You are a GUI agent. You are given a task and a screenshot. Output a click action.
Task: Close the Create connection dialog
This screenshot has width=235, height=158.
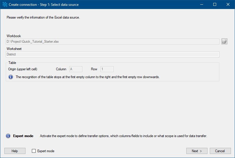(x=228, y=4)
